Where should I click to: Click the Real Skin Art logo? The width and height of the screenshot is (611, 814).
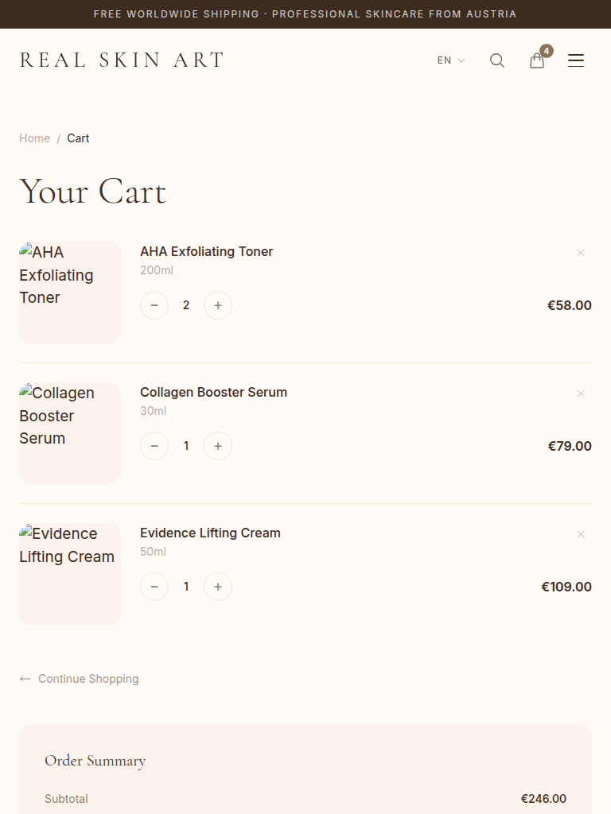click(x=122, y=60)
